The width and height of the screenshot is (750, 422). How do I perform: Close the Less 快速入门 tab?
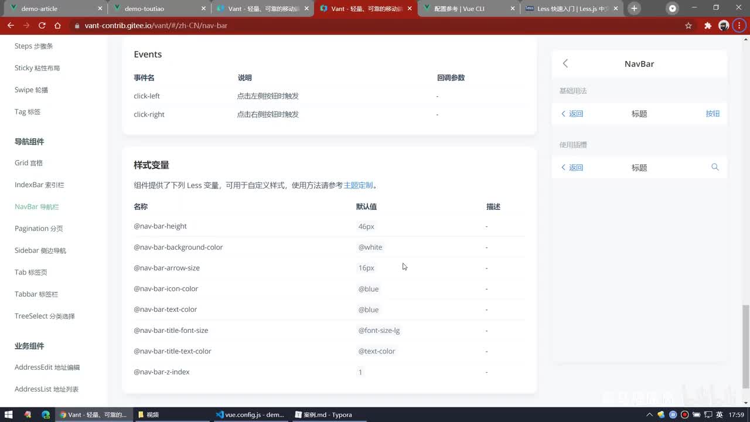tap(616, 9)
